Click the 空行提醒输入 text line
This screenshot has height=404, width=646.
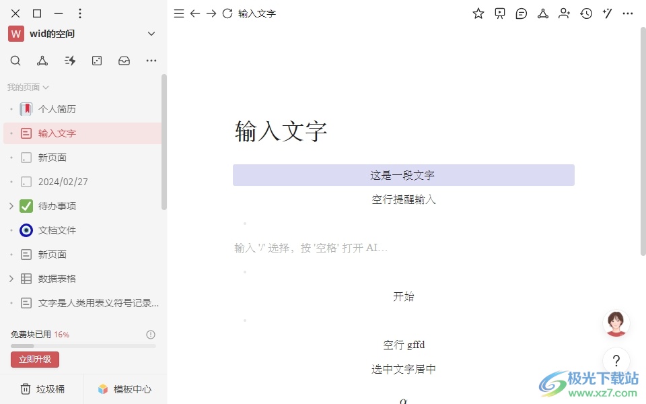point(403,199)
